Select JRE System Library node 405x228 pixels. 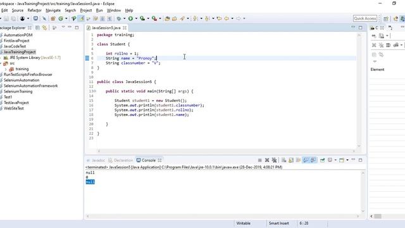(x=35, y=58)
